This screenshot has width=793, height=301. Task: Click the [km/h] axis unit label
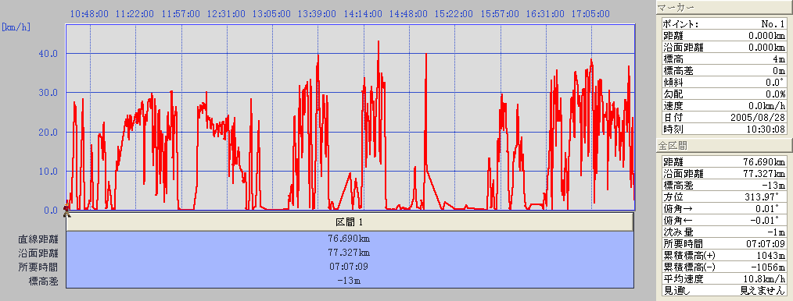point(16,27)
